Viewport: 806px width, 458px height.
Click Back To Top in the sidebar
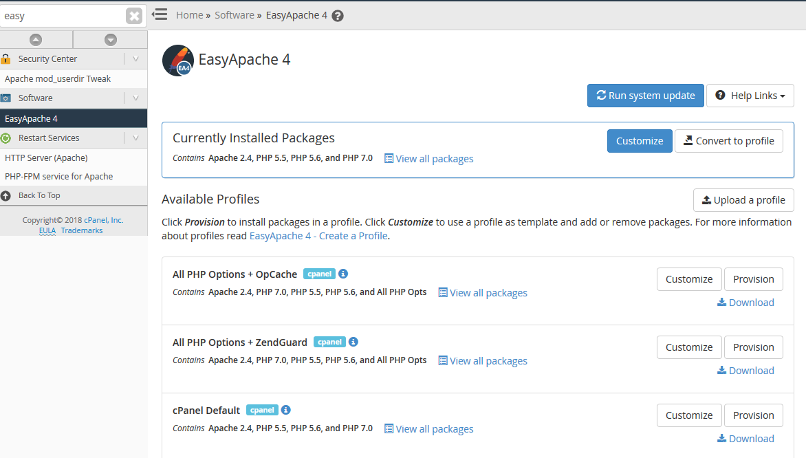39,195
